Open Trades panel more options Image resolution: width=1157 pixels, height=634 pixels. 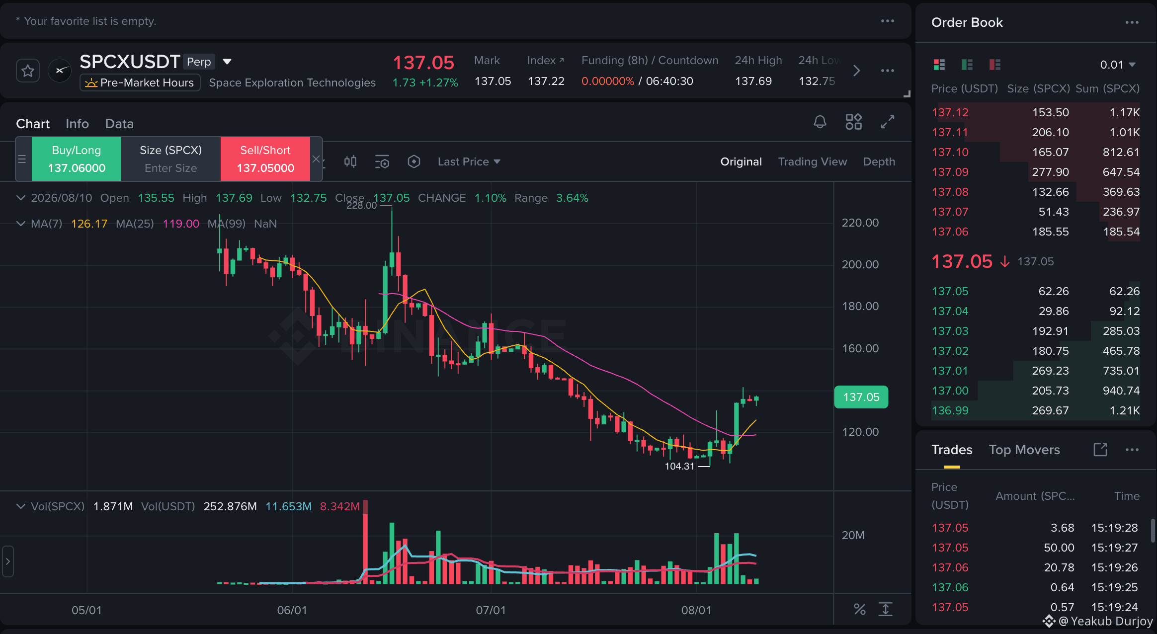[1132, 450]
